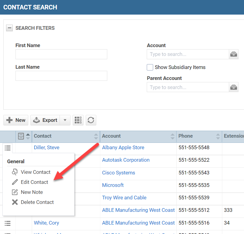
Task: Open the White, Cory contact link
Action: pyautogui.click(x=46, y=223)
